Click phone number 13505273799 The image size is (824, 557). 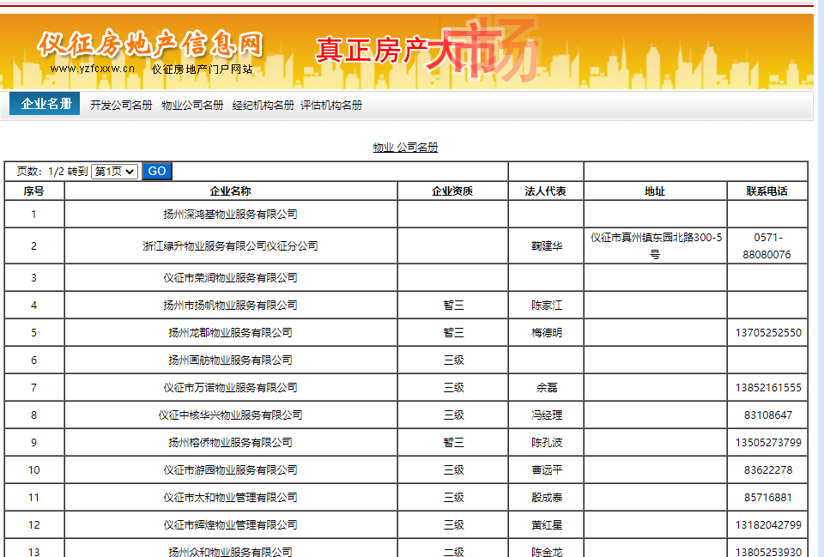click(768, 443)
